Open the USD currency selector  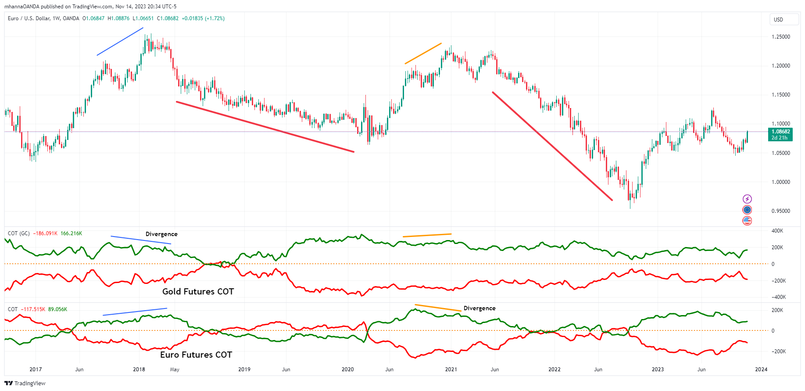(784, 20)
